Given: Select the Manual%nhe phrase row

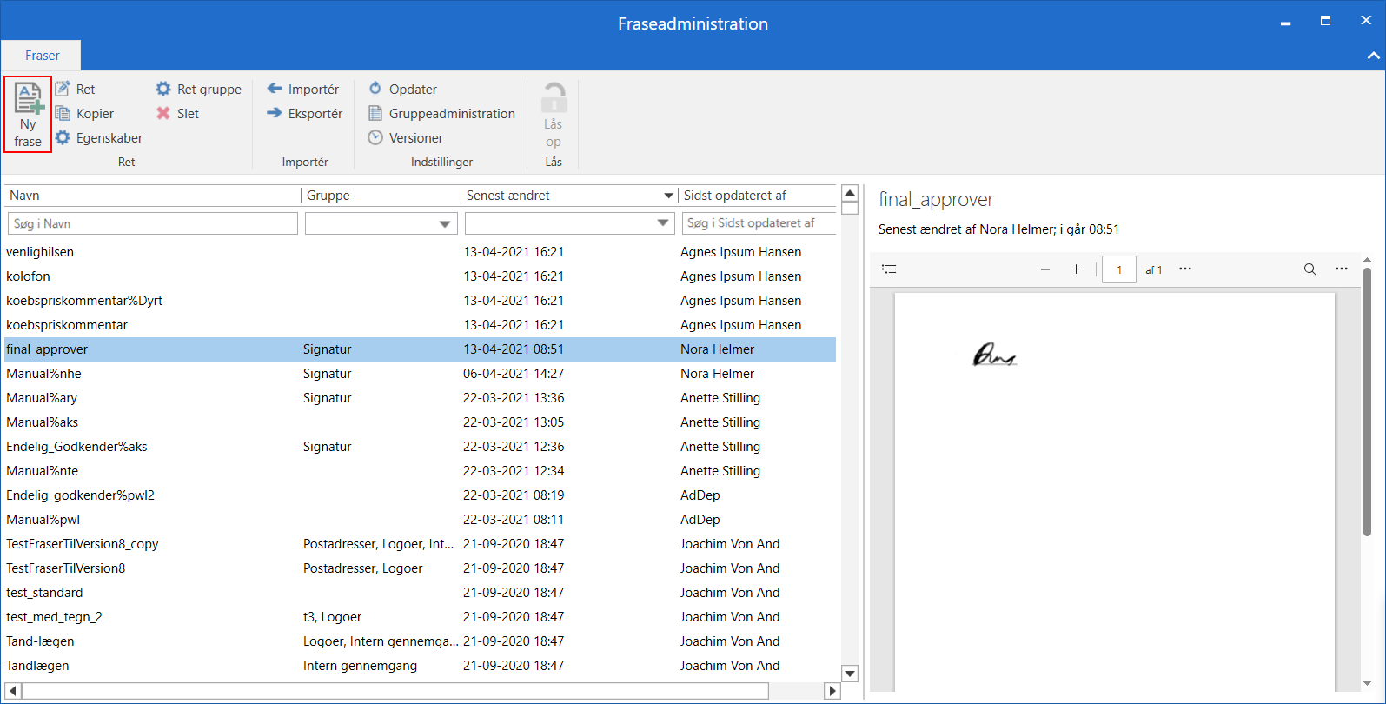Looking at the screenshot, I should [x=43, y=374].
